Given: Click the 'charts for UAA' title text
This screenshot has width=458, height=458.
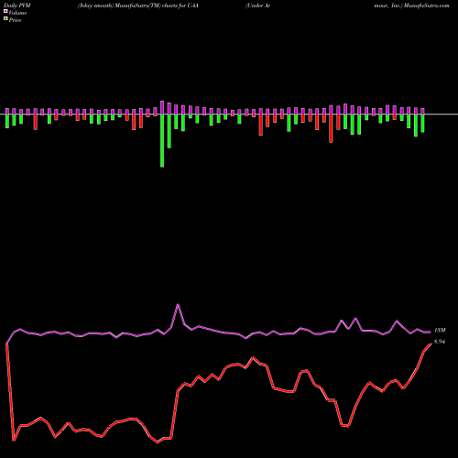Looking at the screenshot, I should 180,5.
